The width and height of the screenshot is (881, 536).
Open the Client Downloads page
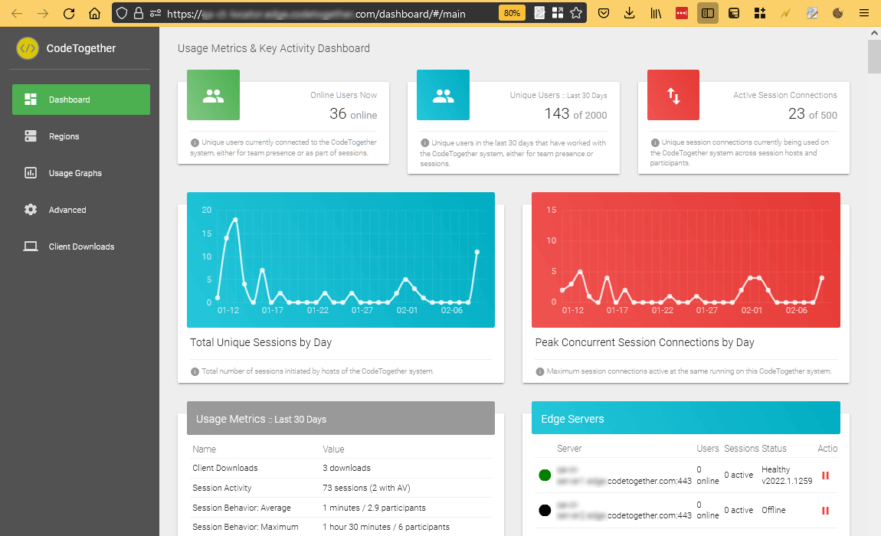81,246
